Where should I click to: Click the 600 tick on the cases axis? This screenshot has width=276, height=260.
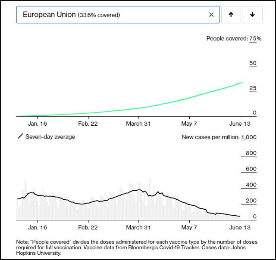point(251,169)
